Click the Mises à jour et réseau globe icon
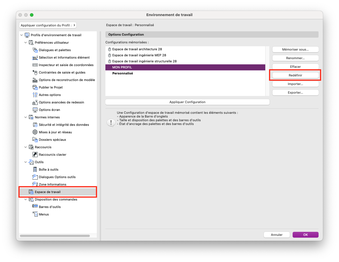Image resolution: width=339 pixels, height=262 pixels. click(x=35, y=132)
